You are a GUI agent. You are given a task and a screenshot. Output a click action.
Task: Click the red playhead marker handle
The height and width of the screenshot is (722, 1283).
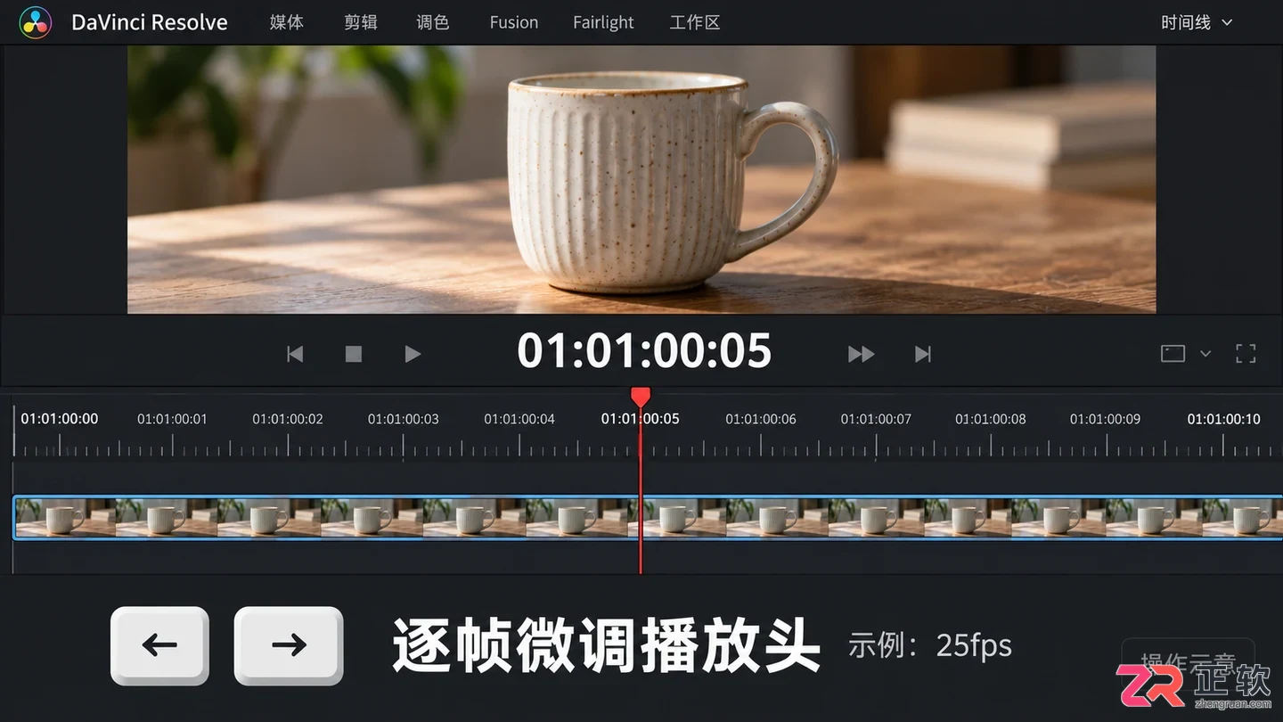641,397
